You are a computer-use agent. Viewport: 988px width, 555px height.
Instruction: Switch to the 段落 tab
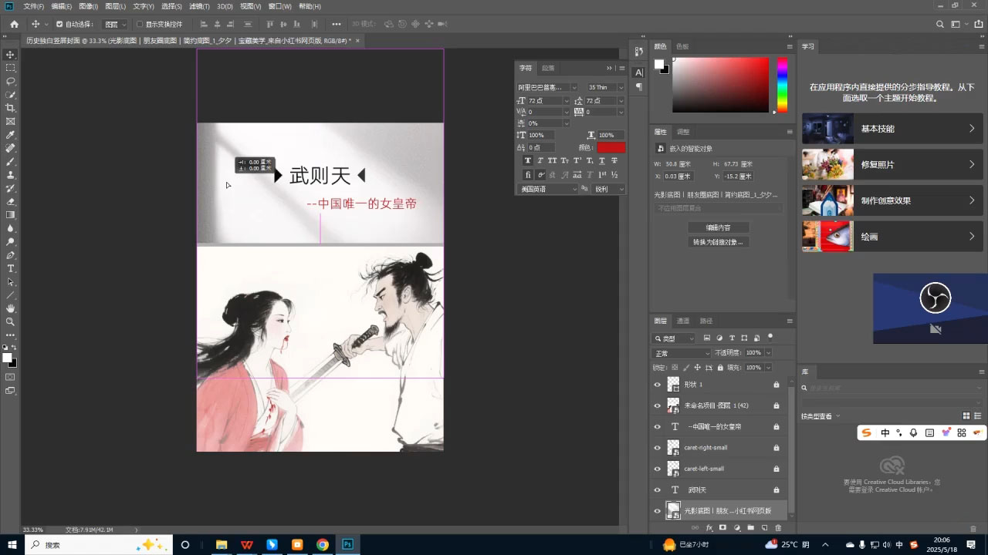[548, 68]
